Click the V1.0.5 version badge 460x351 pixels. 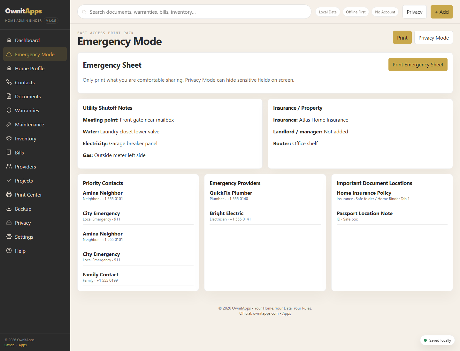click(x=51, y=20)
